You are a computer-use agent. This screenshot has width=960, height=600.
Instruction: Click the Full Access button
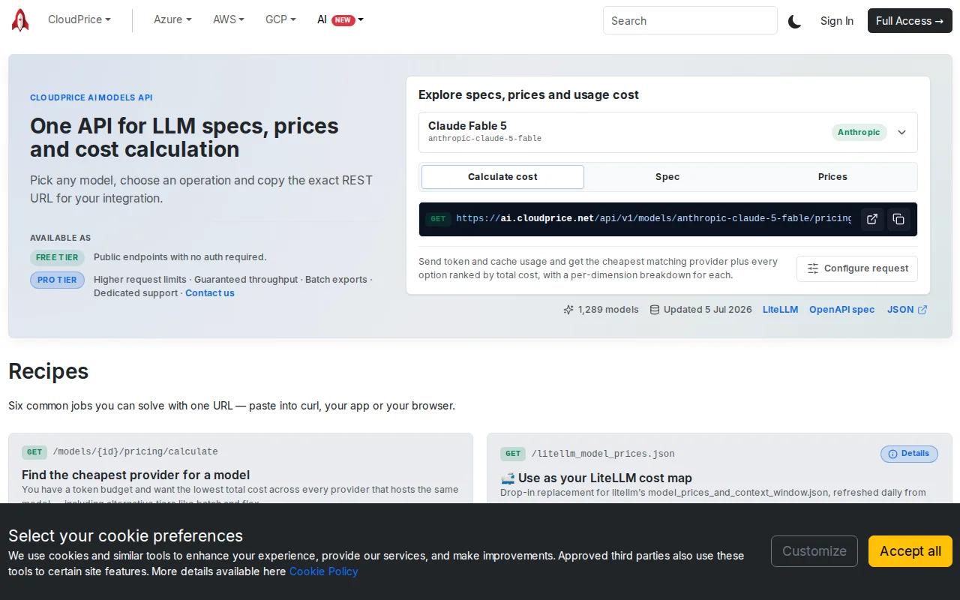click(910, 21)
